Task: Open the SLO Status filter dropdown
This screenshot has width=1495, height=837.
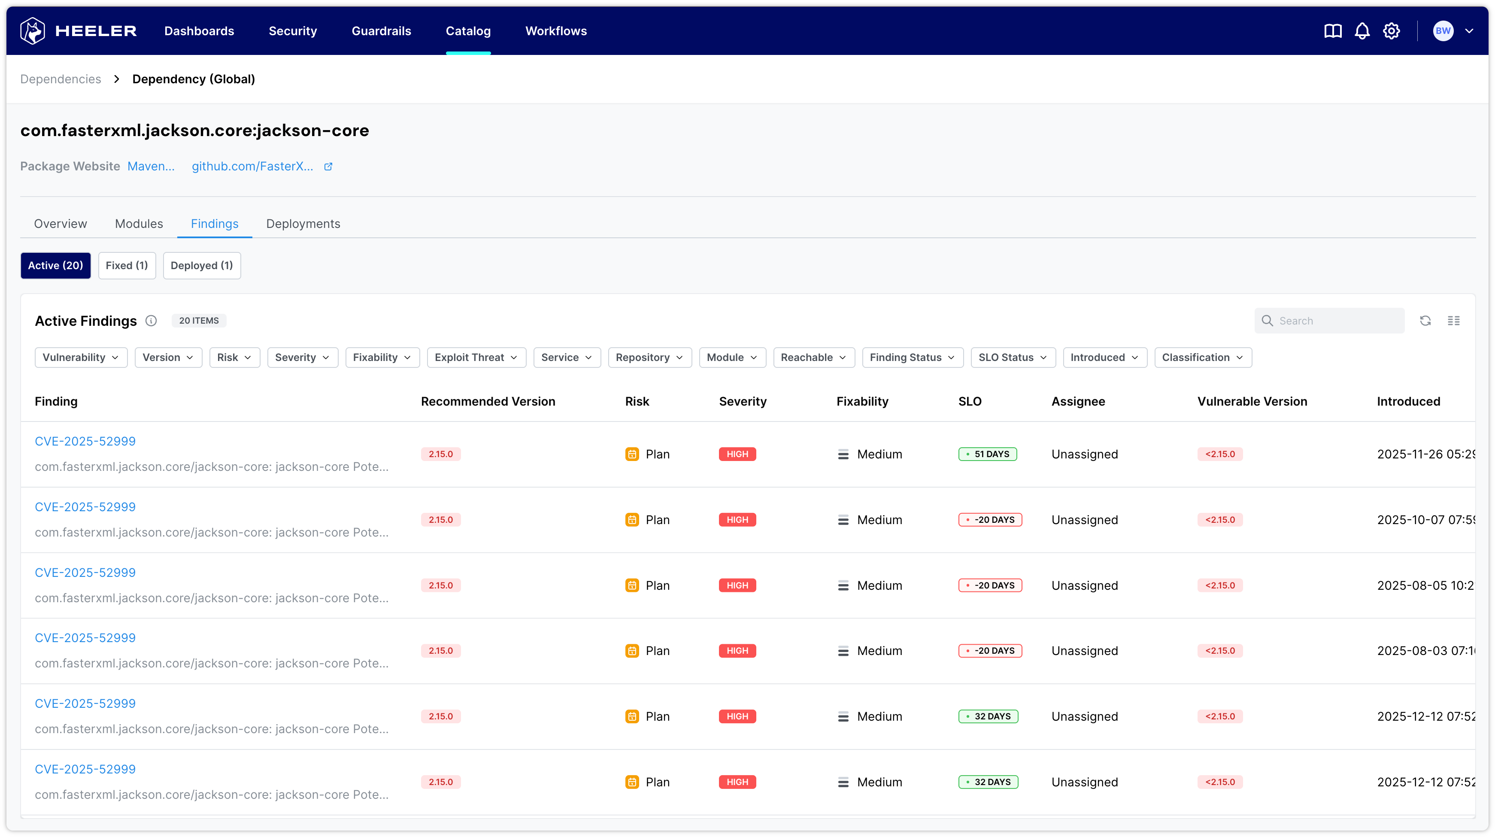Action: coord(1012,357)
